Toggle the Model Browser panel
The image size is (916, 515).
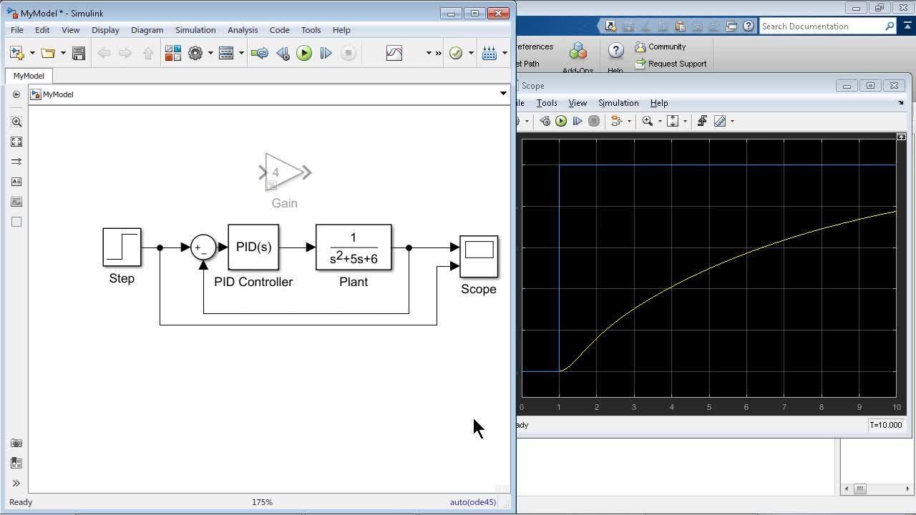16,483
